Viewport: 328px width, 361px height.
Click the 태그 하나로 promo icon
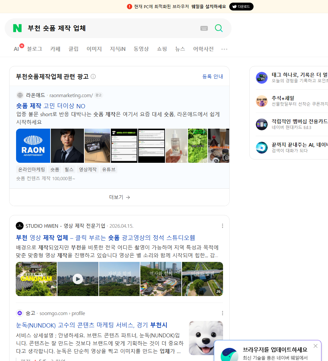[x=262, y=77]
